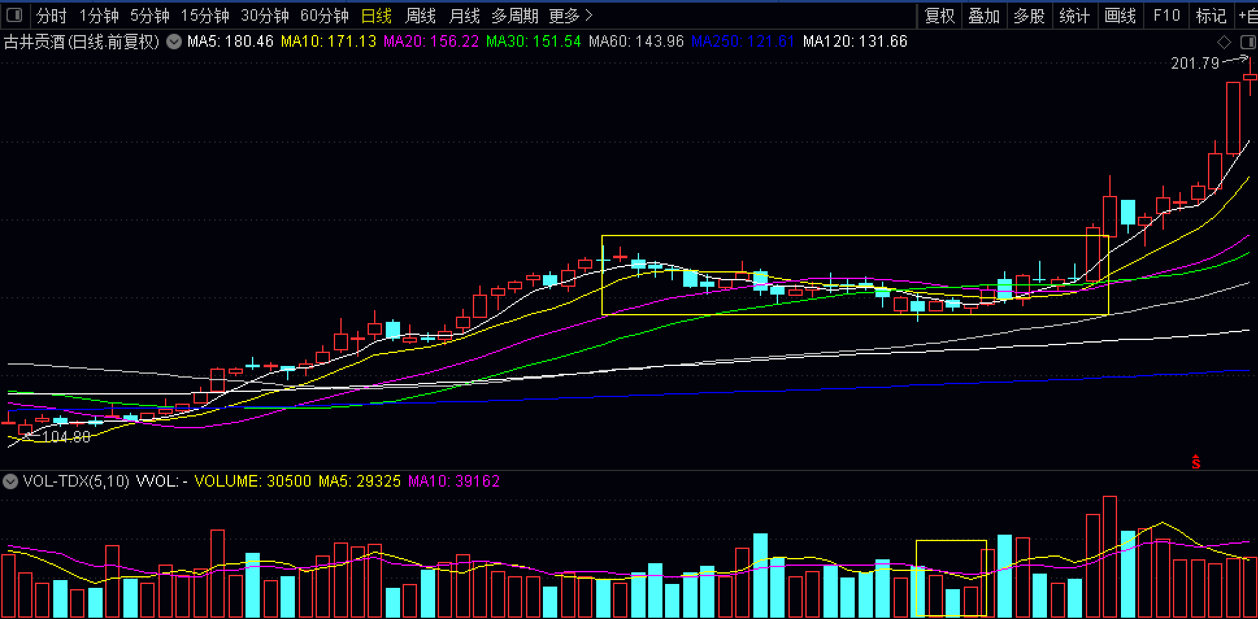
Task: Click the MA60: 143.96 label
Action: (x=636, y=42)
